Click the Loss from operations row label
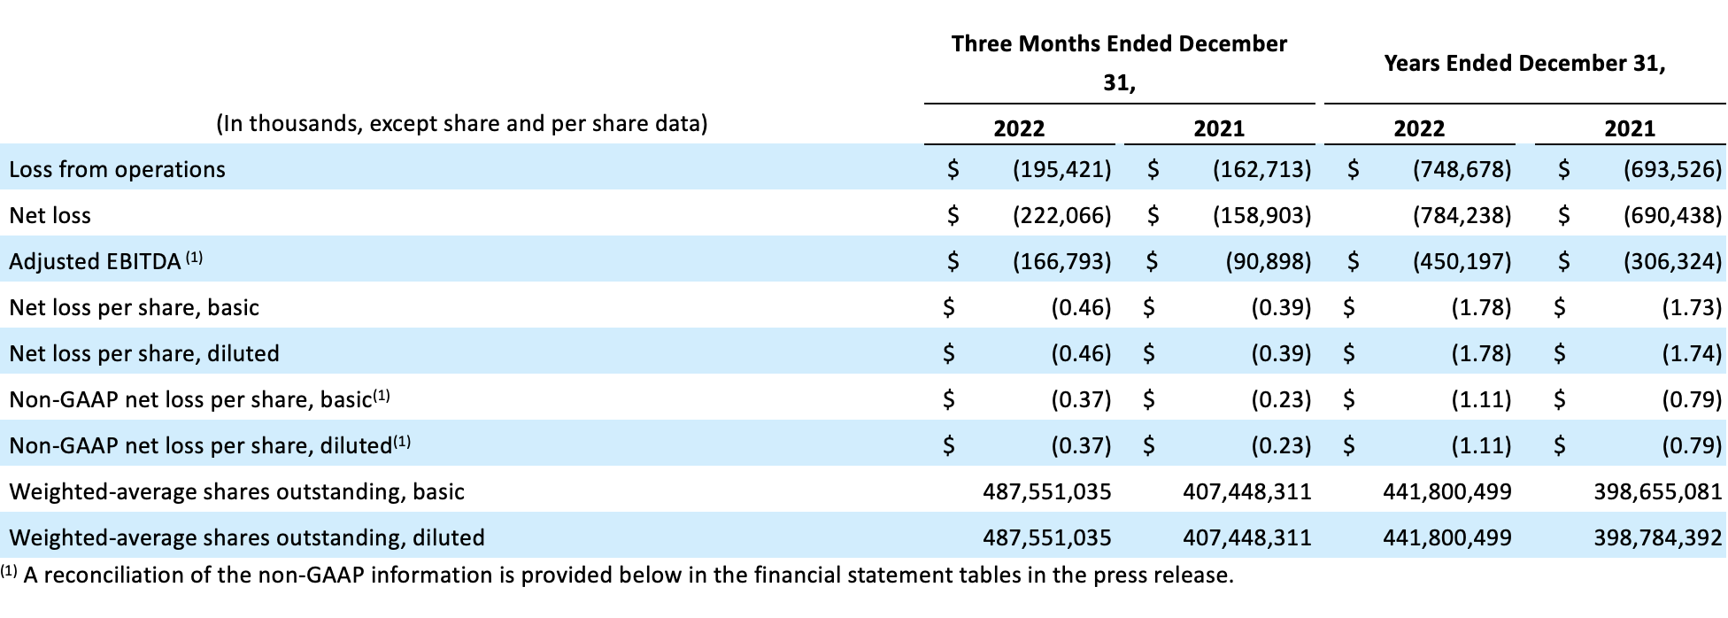Viewport: 1728px width, 618px height. (117, 169)
